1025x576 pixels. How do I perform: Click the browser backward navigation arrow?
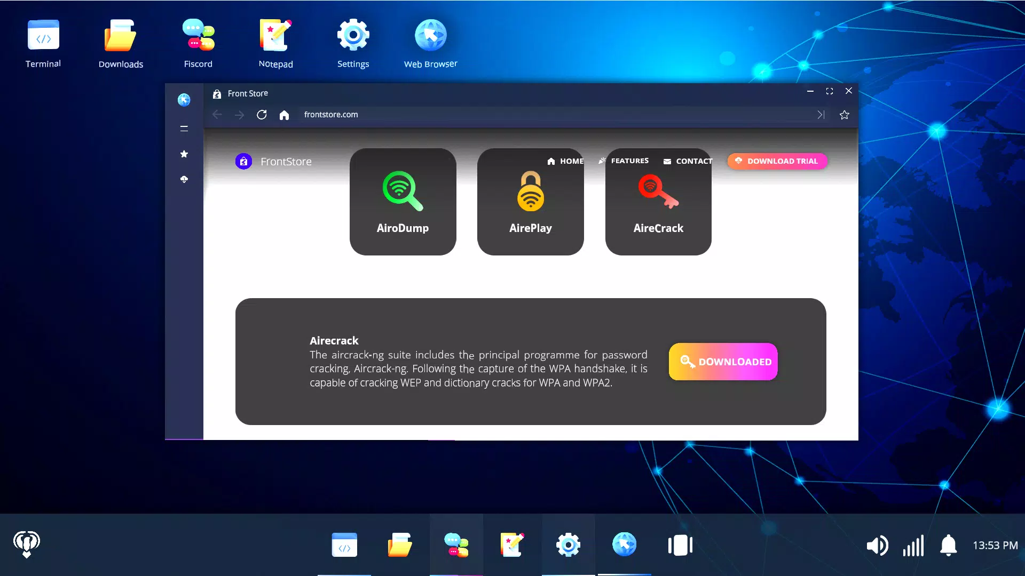pyautogui.click(x=217, y=115)
